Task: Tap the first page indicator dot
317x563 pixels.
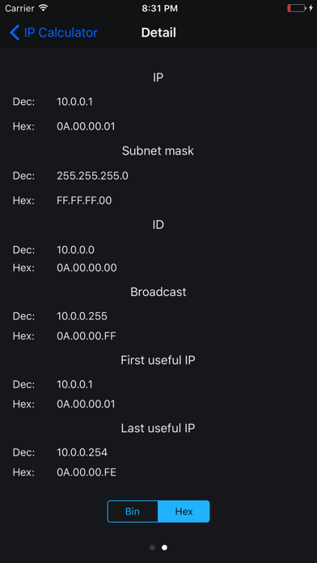Action: tap(152, 548)
